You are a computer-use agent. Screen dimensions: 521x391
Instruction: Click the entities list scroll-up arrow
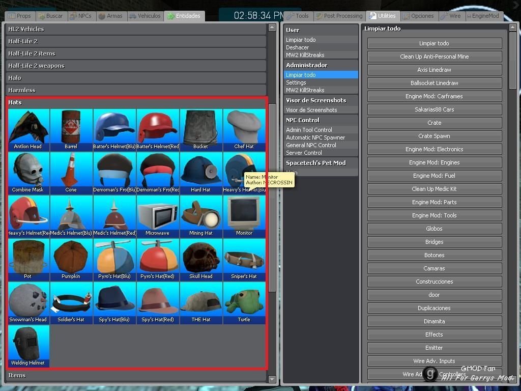(272, 27)
